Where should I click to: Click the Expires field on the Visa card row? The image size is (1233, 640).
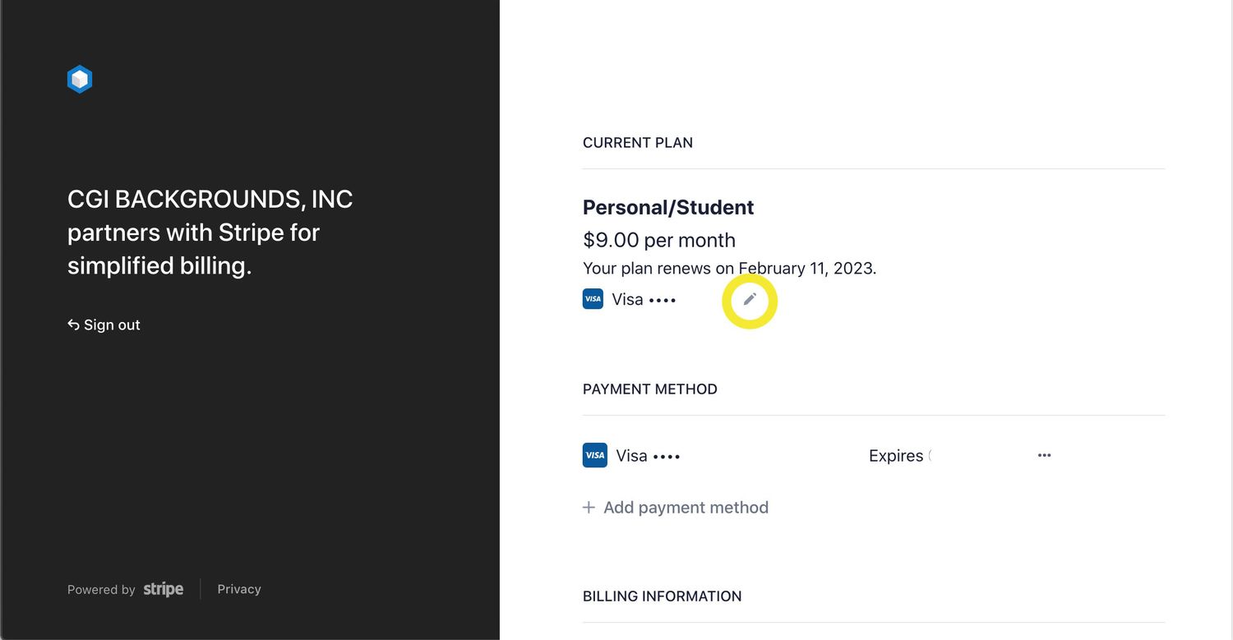coord(899,455)
